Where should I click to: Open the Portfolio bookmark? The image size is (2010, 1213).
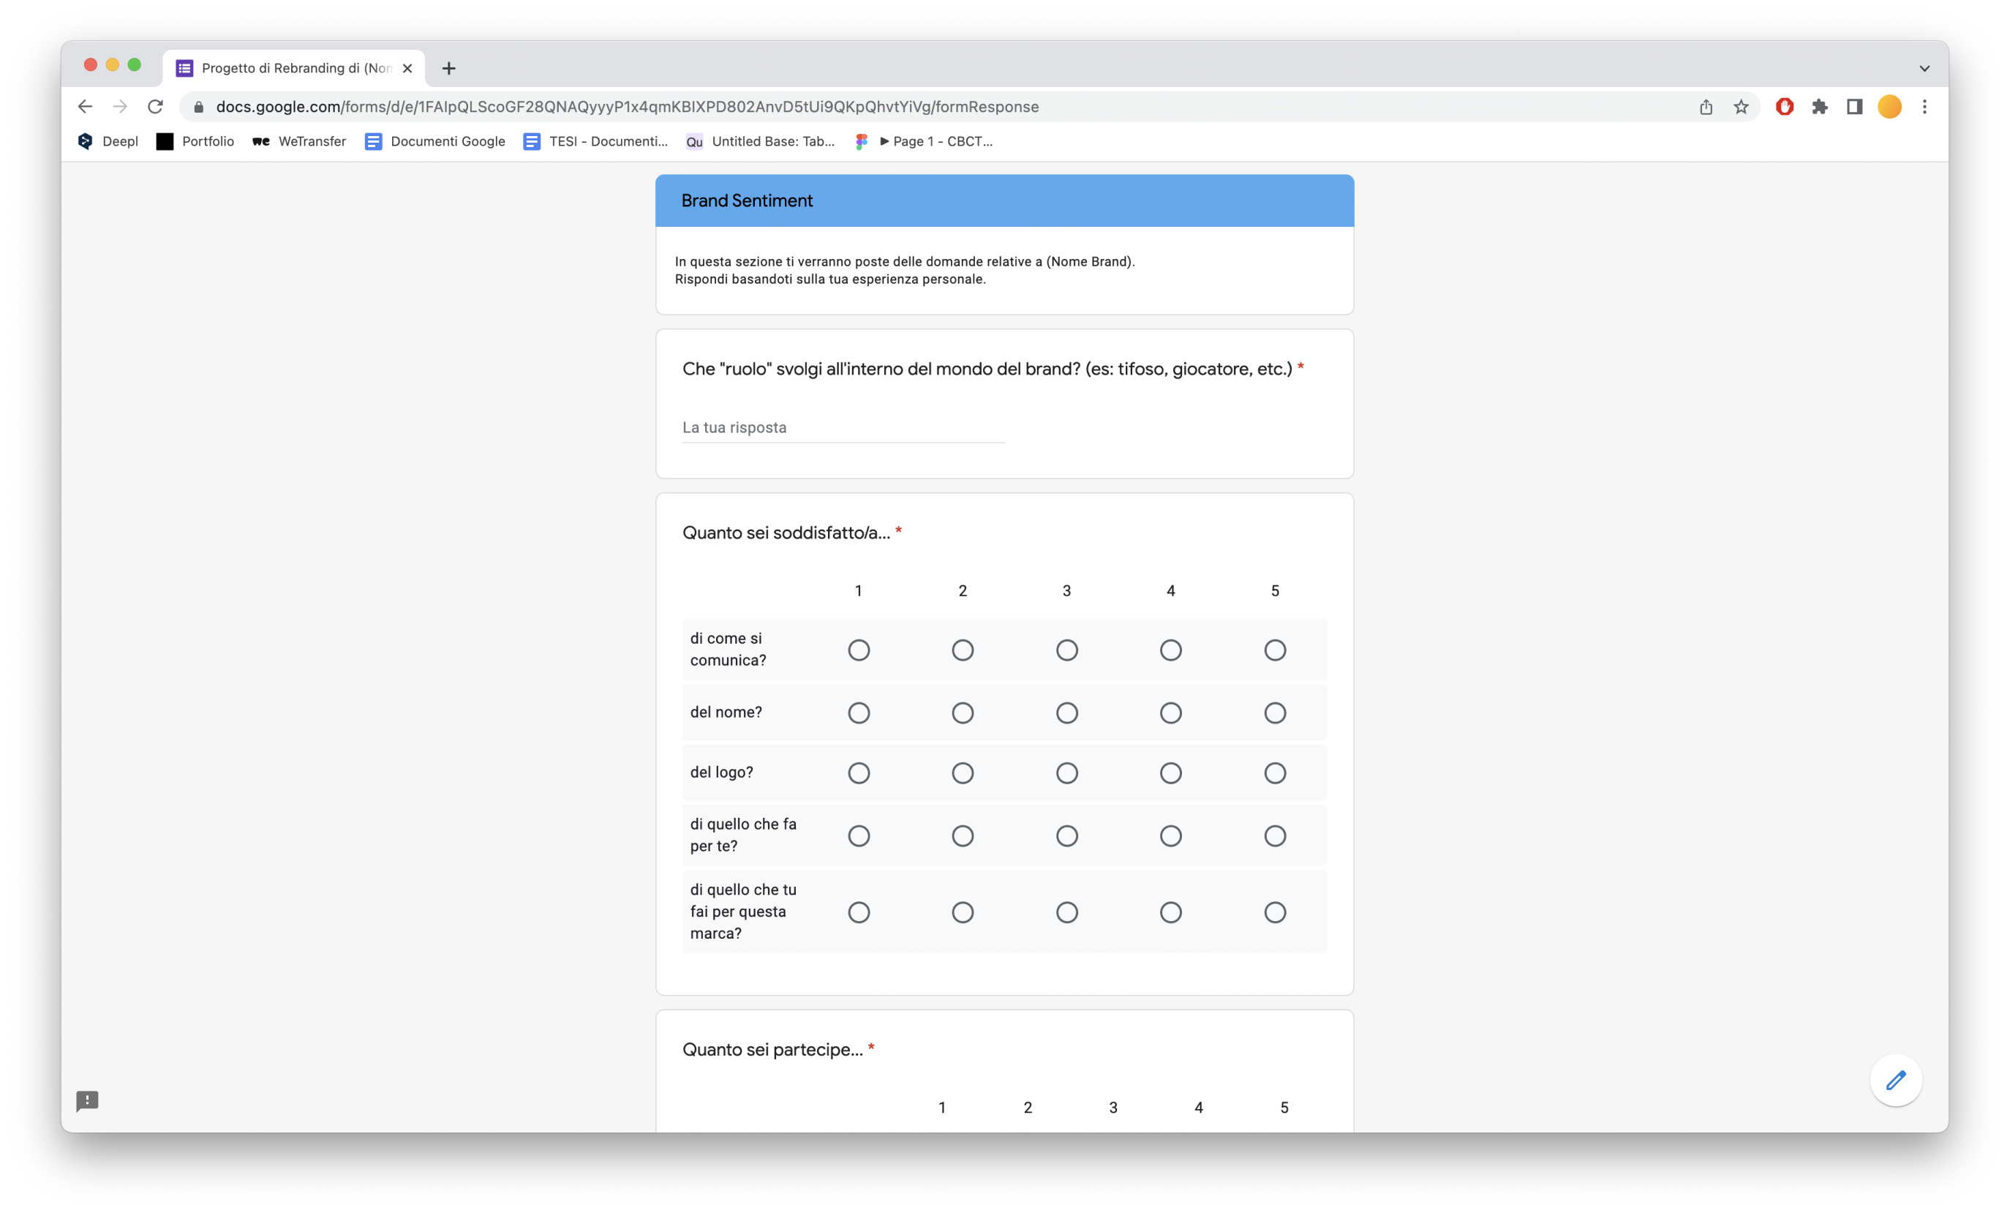(x=195, y=141)
